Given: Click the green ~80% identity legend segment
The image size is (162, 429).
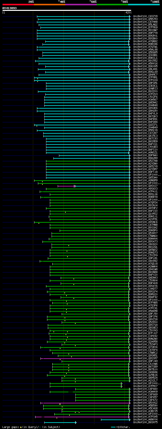Looking at the screenshot, I should (112, 4).
